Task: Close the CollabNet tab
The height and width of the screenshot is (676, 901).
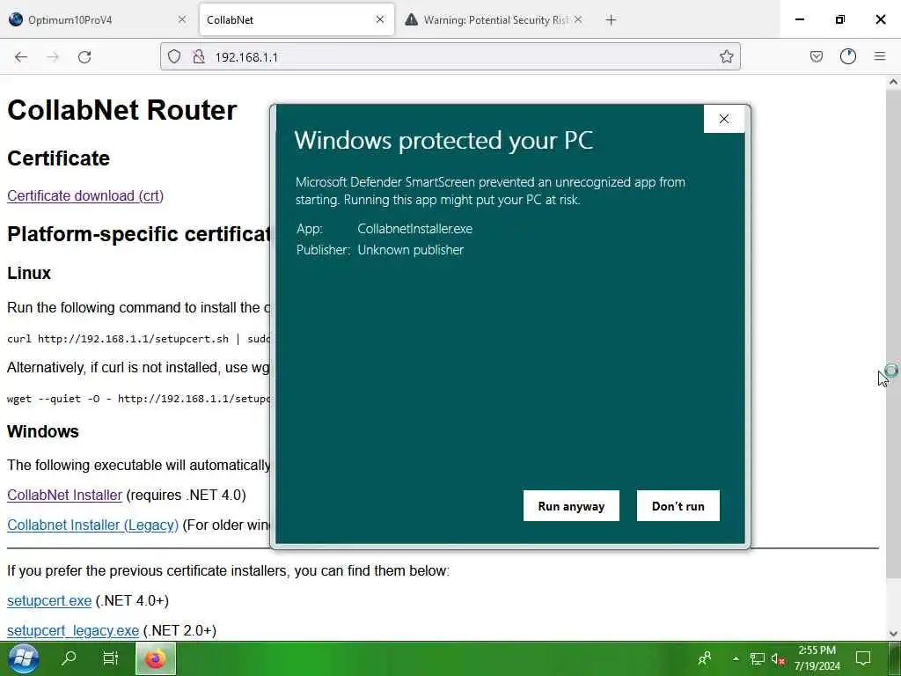Action: [x=380, y=19]
